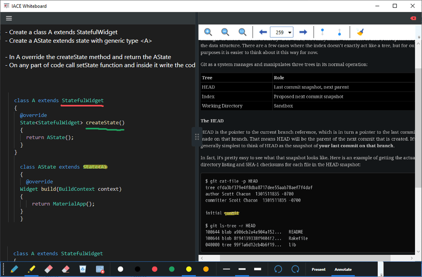Click the scroll-down pin icon

[322, 32]
